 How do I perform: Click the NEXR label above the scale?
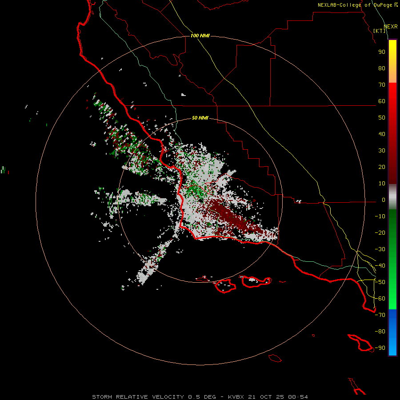click(x=391, y=27)
